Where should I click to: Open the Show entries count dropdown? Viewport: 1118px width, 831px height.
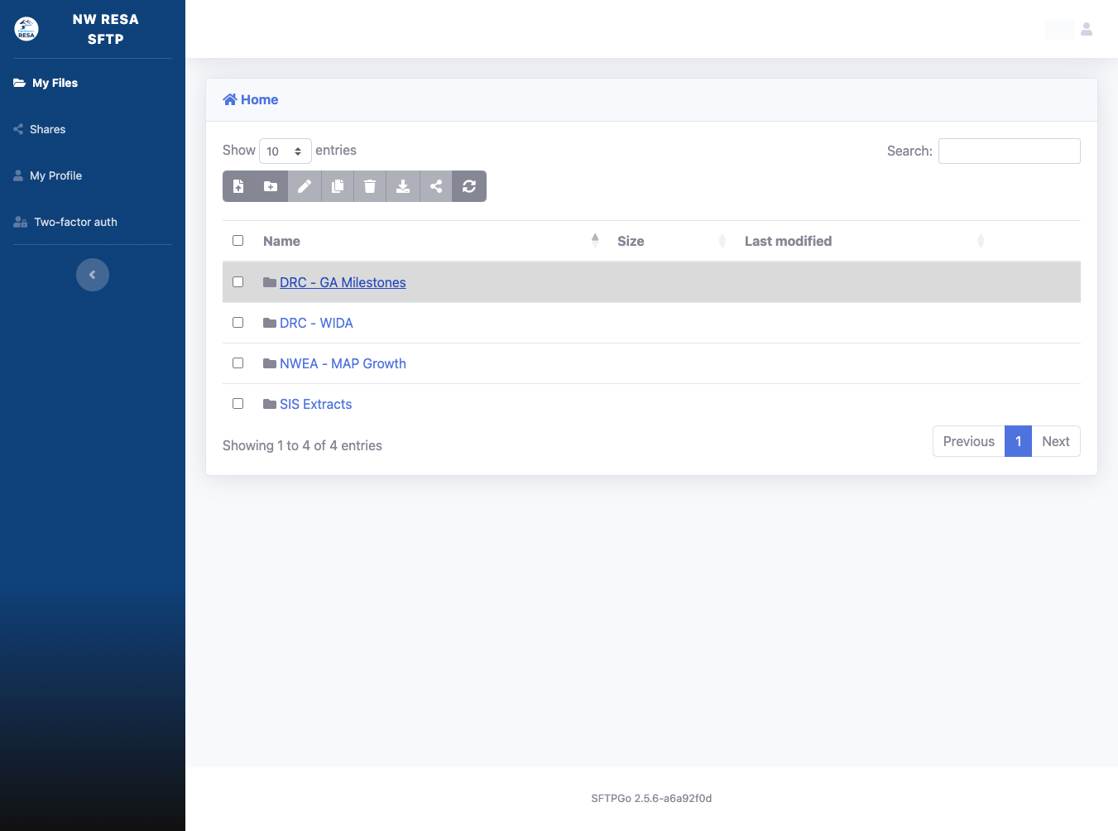click(285, 151)
